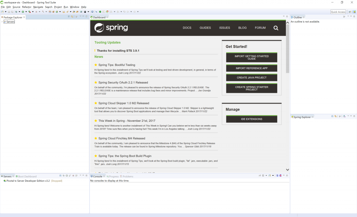Image resolution: width=357 pixels, height=217 pixels.
Task: Click the Debug bug icon in toolbar
Action: [x=16, y=12]
